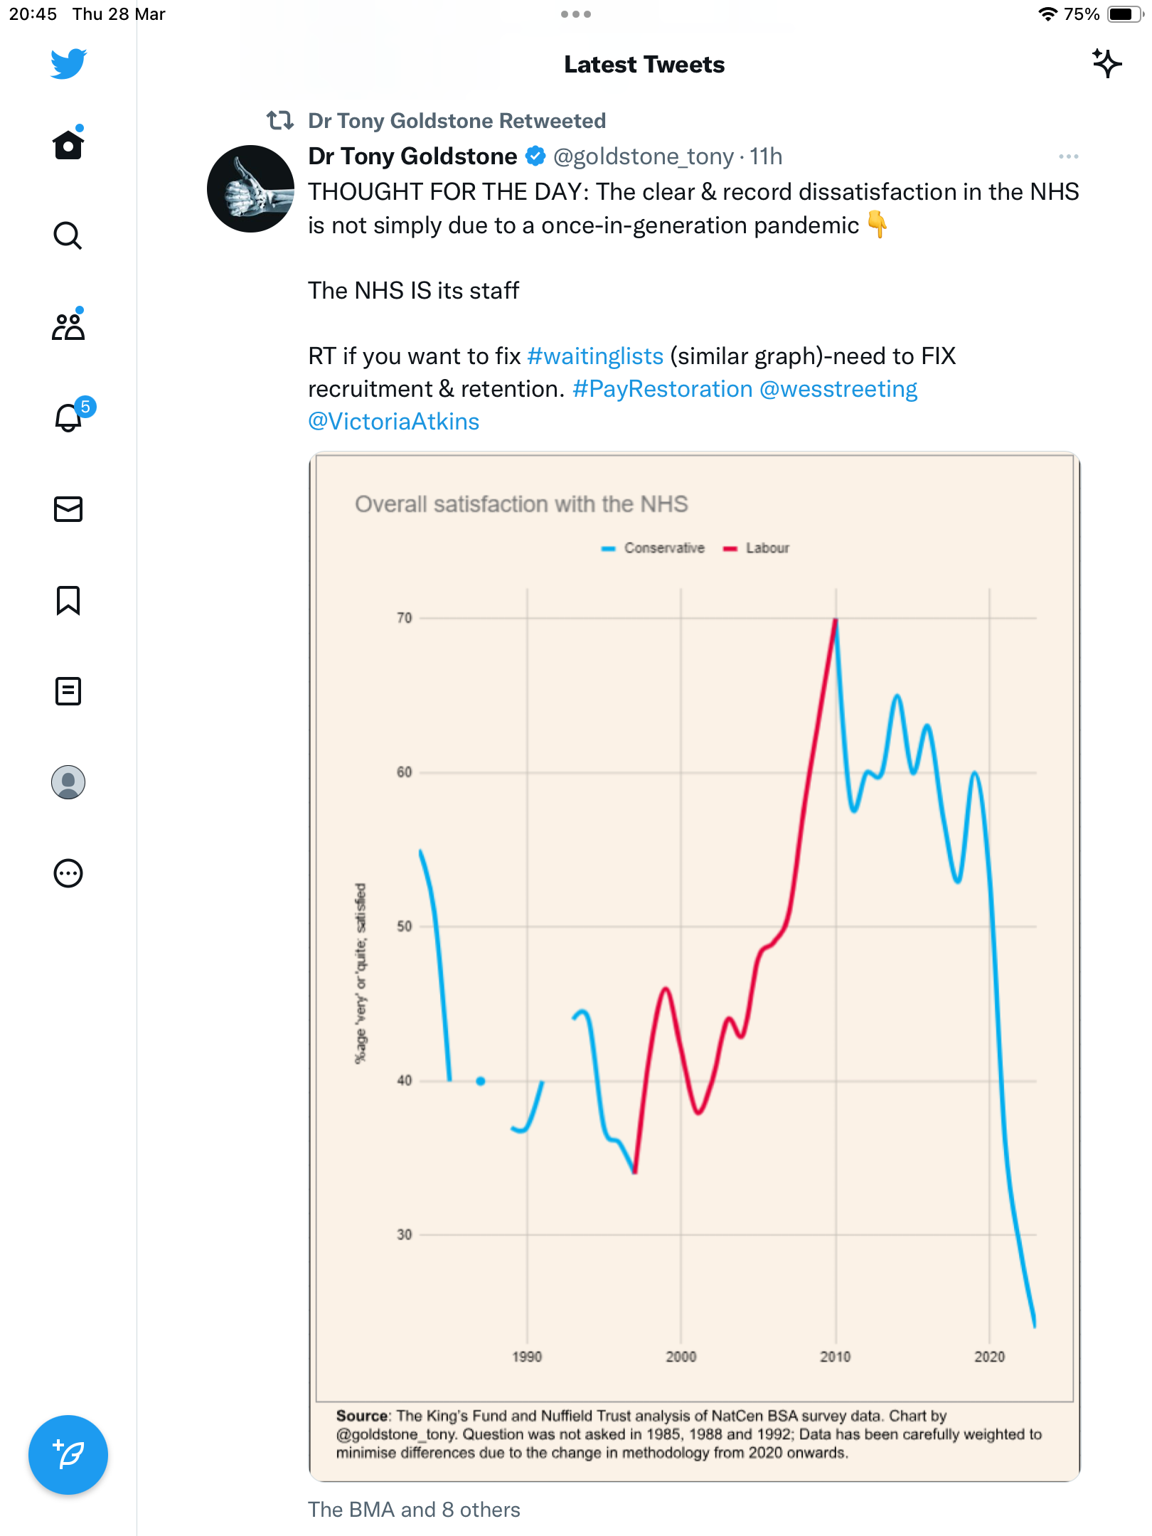Tap the compose new Tweet button

(x=68, y=1455)
